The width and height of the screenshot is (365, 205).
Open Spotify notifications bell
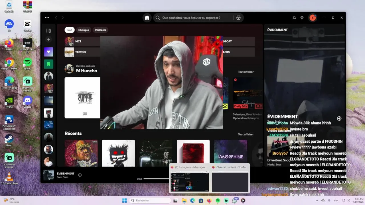(294, 18)
